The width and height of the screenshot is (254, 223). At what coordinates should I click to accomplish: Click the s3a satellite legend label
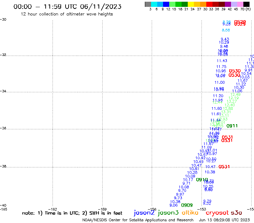236,213
